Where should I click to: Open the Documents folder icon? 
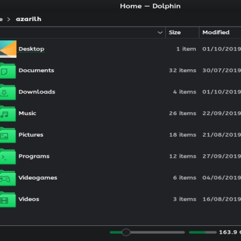click(x=8, y=70)
